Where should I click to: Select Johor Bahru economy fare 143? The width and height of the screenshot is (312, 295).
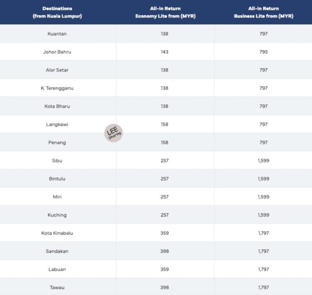165,52
